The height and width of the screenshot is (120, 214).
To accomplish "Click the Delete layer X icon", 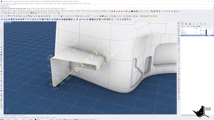I will coord(186,26).
